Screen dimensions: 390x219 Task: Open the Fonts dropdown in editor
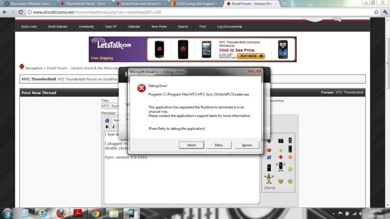(x=116, y=120)
